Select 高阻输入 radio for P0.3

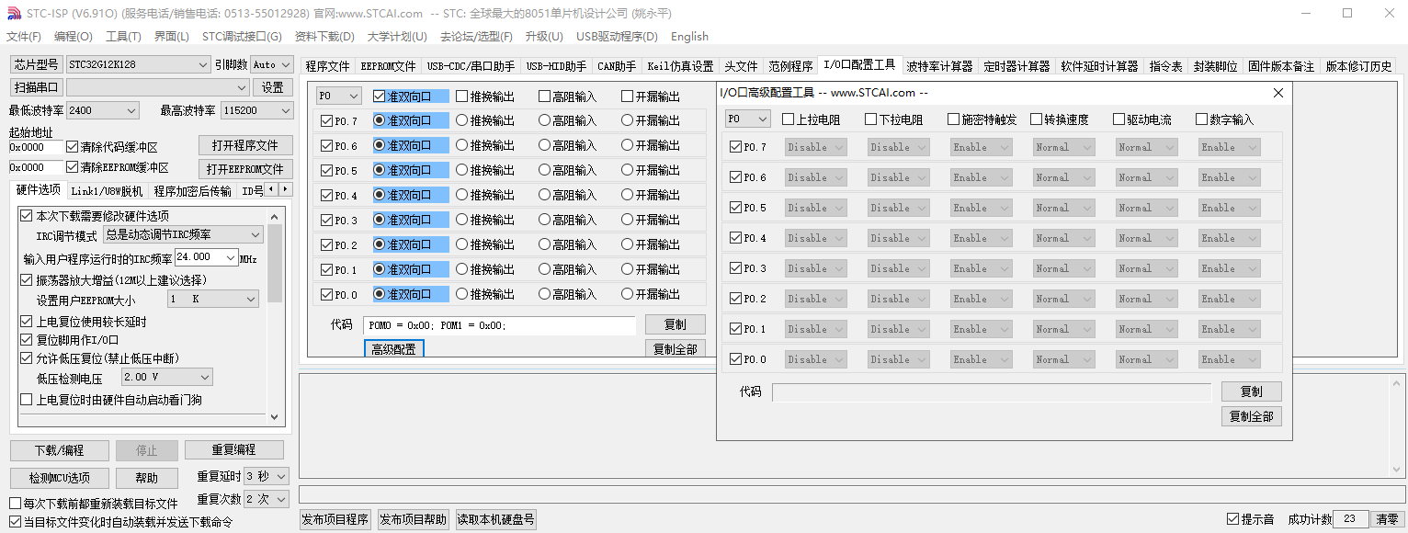pyautogui.click(x=545, y=220)
